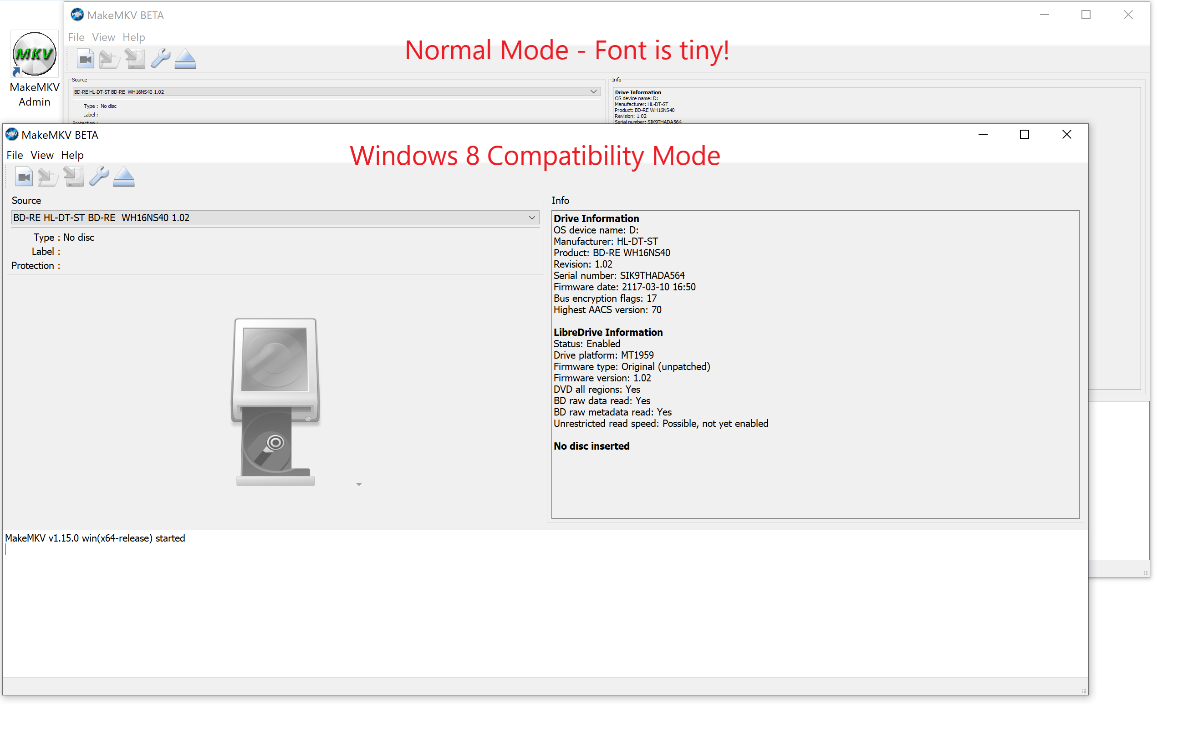Image resolution: width=1183 pixels, height=750 pixels.
Task: Click inside the log output text area
Action: [x=546, y=604]
